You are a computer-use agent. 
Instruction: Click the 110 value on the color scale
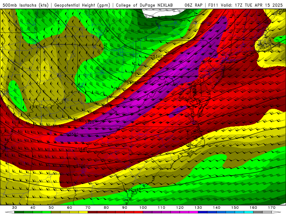(162, 208)
